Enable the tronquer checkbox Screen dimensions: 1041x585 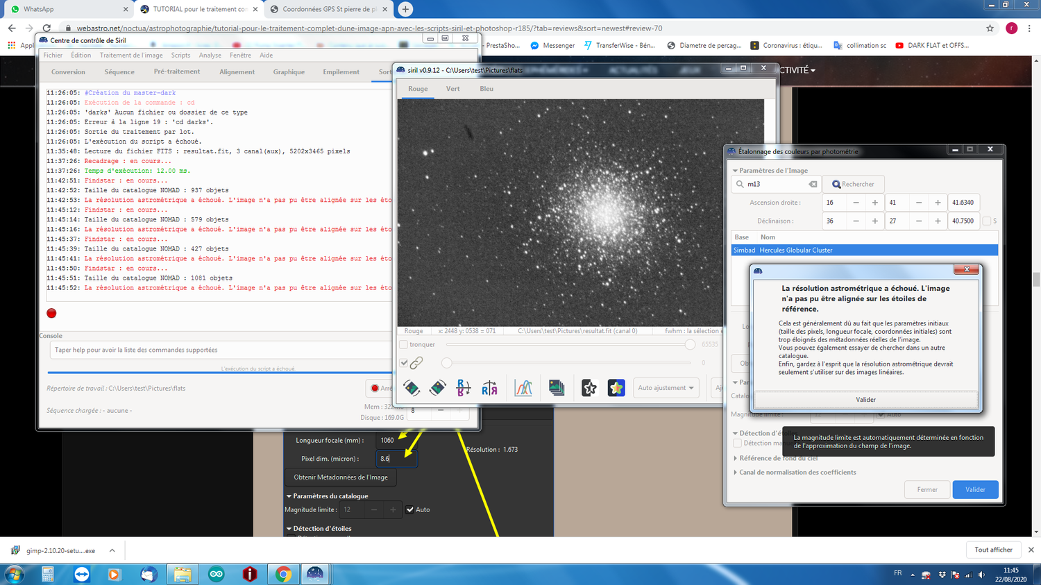(403, 344)
